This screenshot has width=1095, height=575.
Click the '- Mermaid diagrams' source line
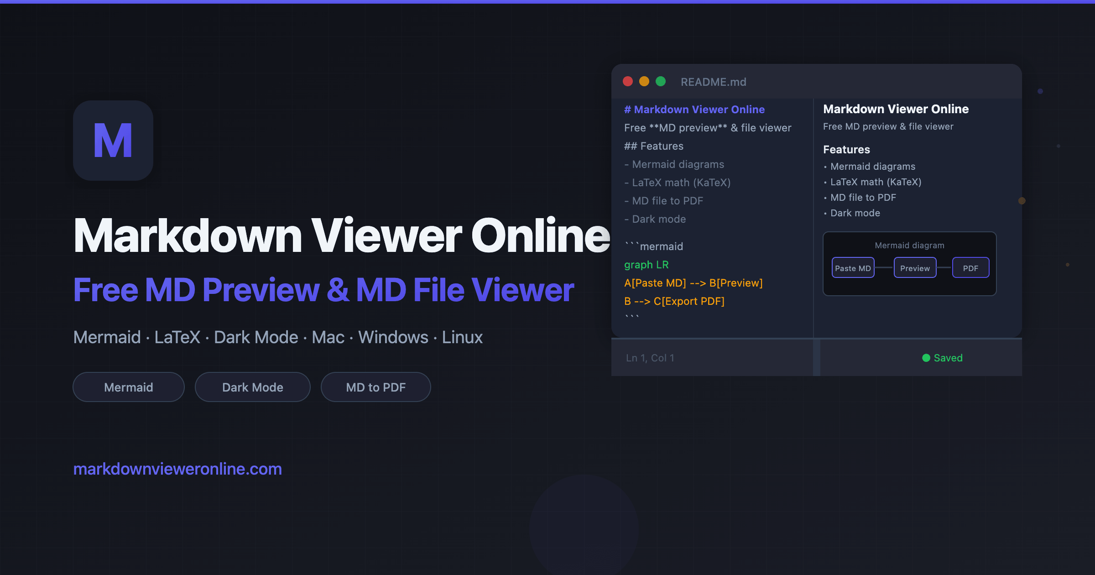[x=674, y=164]
